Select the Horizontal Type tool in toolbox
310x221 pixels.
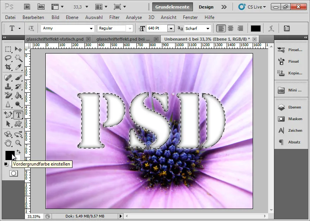pyautogui.click(x=18, y=115)
